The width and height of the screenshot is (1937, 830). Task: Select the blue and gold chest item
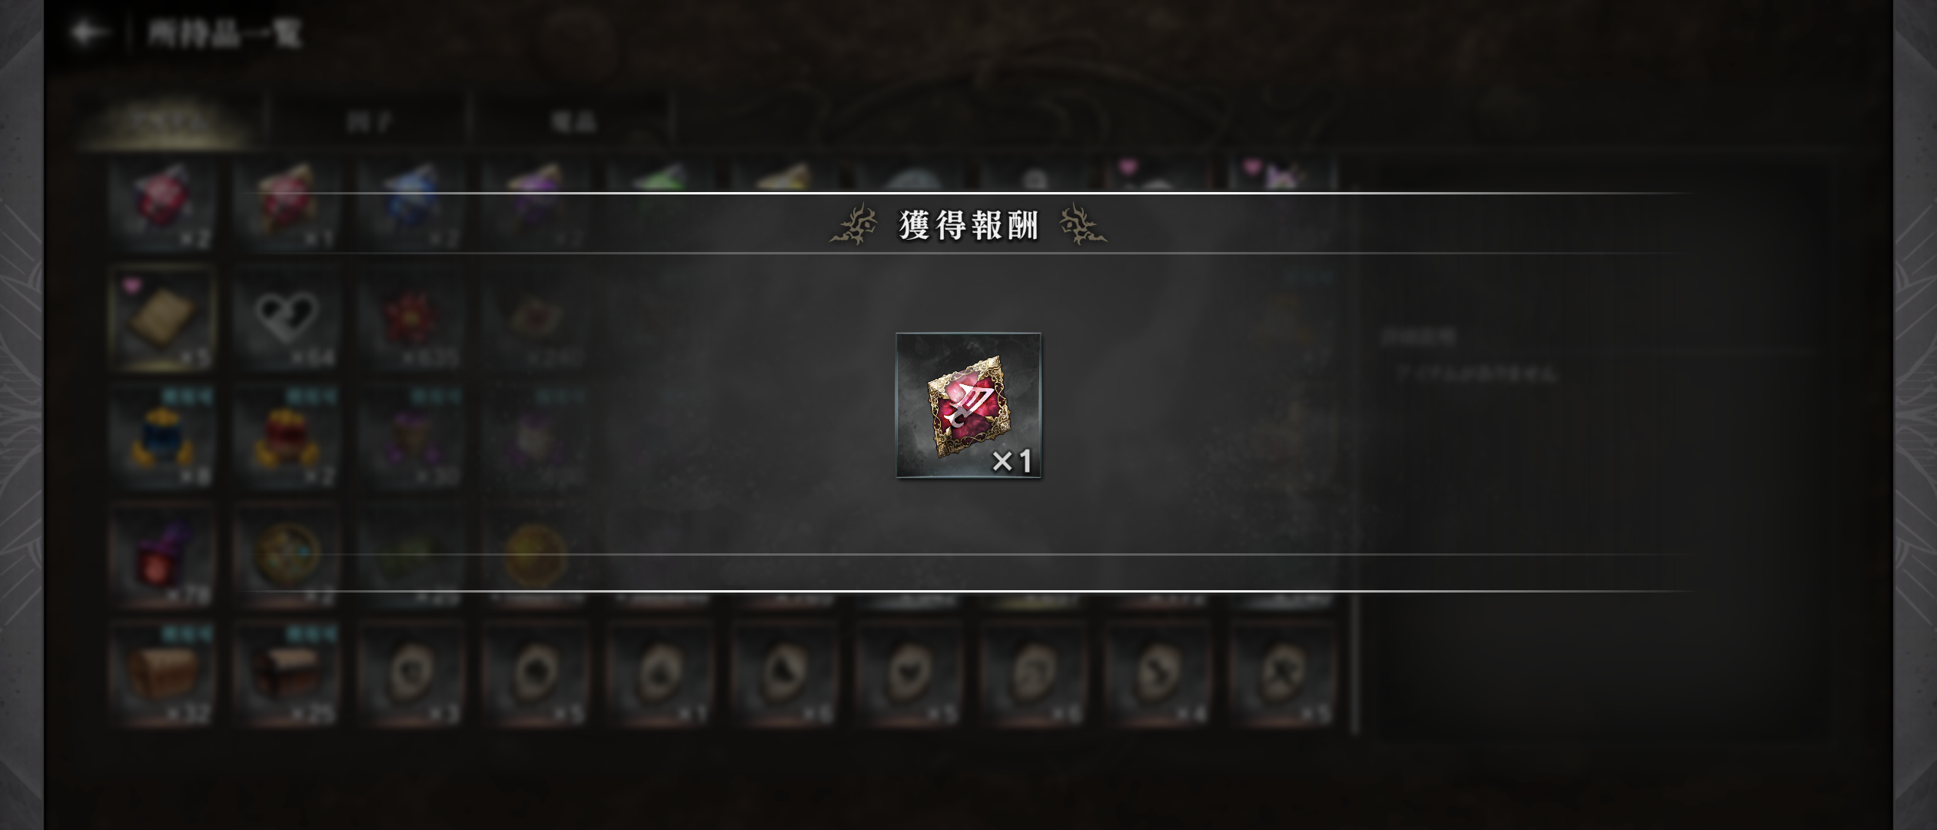162,437
